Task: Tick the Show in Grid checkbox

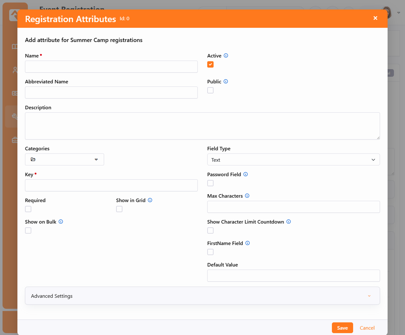Action: (119, 209)
